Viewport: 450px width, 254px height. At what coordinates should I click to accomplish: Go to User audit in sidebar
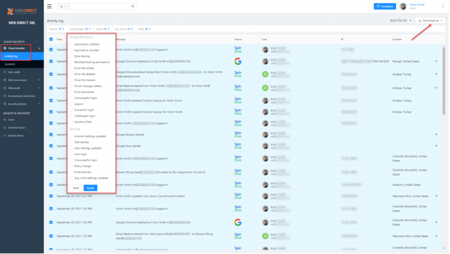(14, 72)
